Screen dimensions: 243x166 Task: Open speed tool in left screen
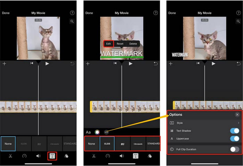(x=24, y=156)
